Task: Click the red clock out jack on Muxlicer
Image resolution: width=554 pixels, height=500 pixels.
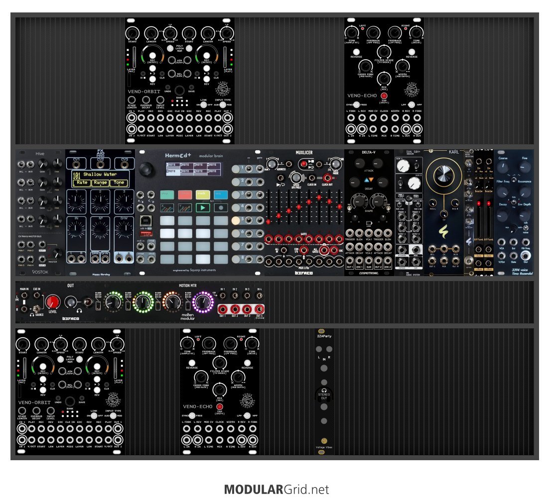Action: [x=327, y=178]
